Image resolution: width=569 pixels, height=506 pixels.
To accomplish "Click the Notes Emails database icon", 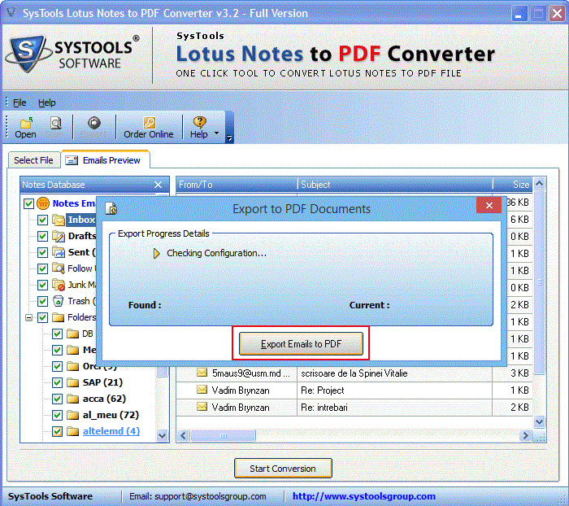I will click(43, 203).
